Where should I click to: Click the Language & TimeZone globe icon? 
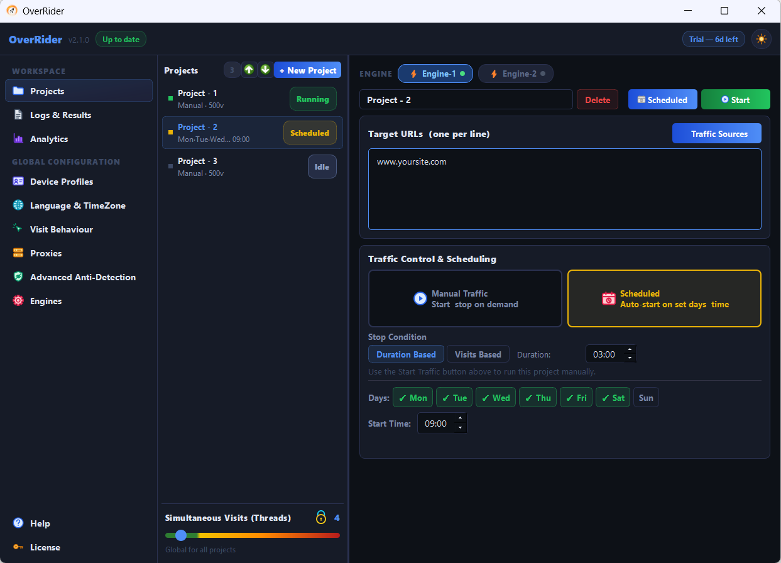18,205
